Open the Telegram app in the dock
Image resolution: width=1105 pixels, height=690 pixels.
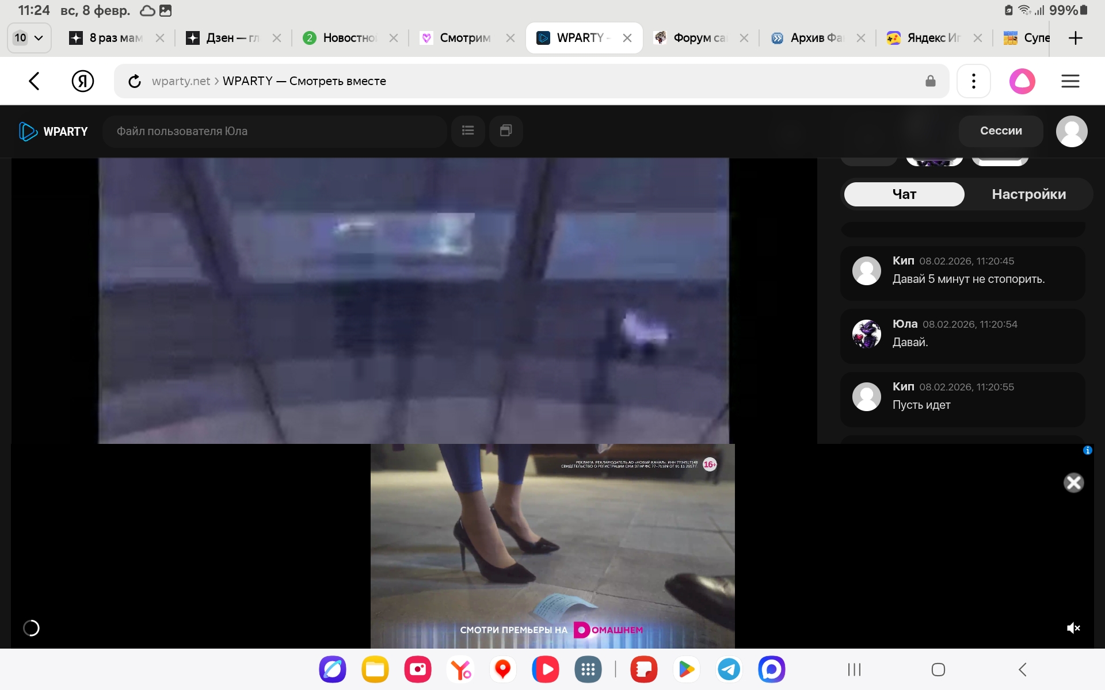[729, 669]
